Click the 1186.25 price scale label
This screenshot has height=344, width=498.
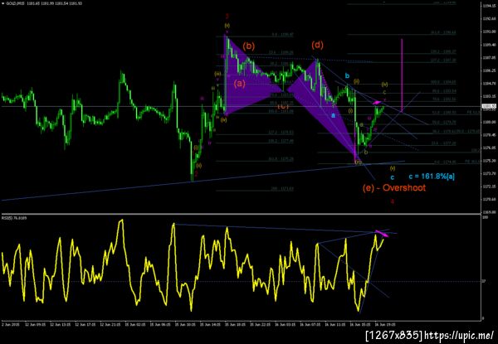(488, 70)
